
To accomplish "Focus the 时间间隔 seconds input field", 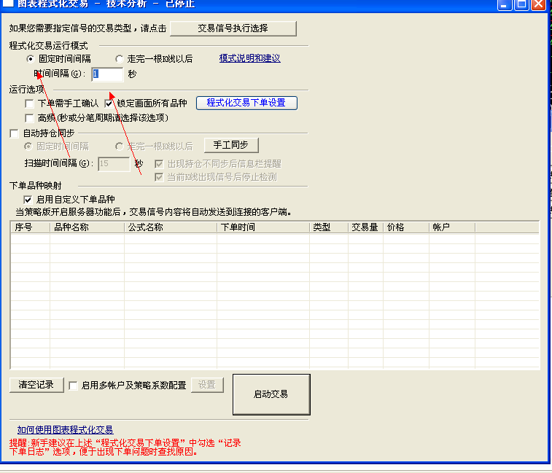I will [x=107, y=74].
